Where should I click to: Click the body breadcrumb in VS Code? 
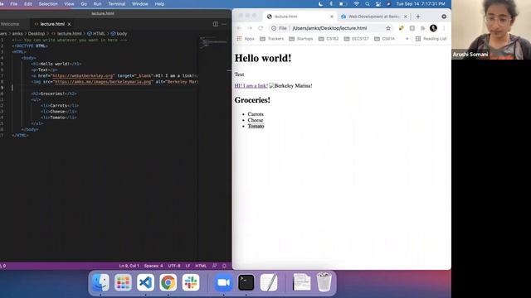click(x=119, y=34)
